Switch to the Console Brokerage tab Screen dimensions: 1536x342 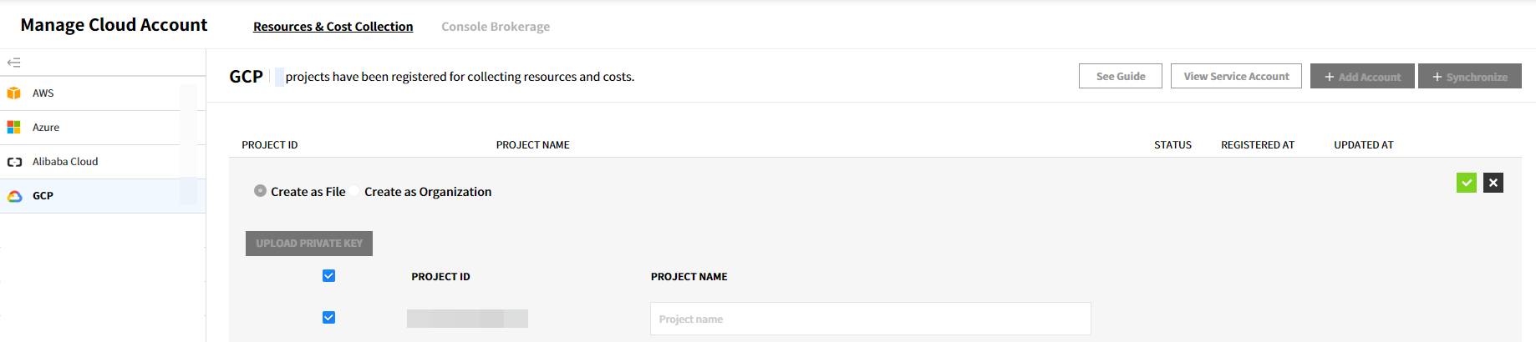point(496,27)
